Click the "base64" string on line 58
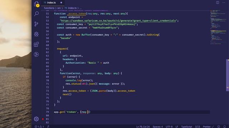 tap(65, 38)
